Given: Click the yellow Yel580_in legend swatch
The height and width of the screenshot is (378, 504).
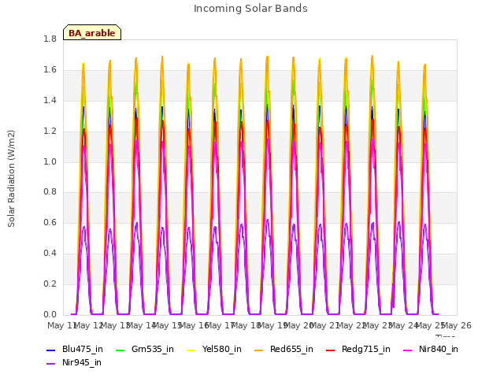Looking at the screenshot, I should [x=191, y=350].
